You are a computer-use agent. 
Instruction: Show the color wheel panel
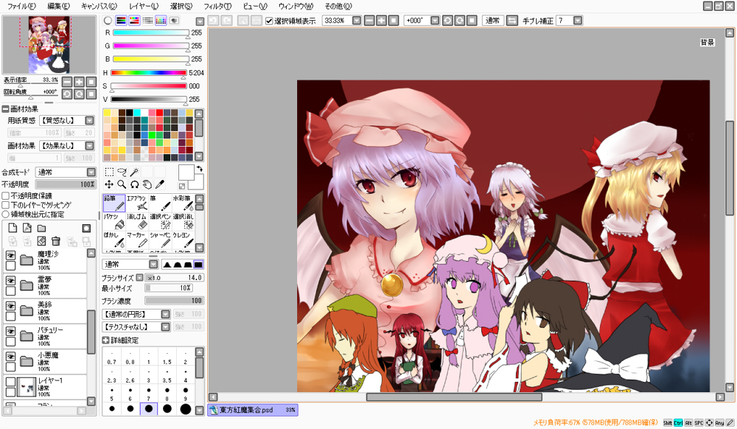click(108, 21)
